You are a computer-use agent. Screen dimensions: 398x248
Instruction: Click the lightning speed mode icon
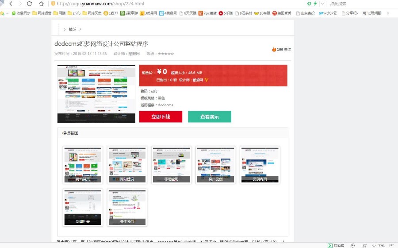(x=315, y=4)
